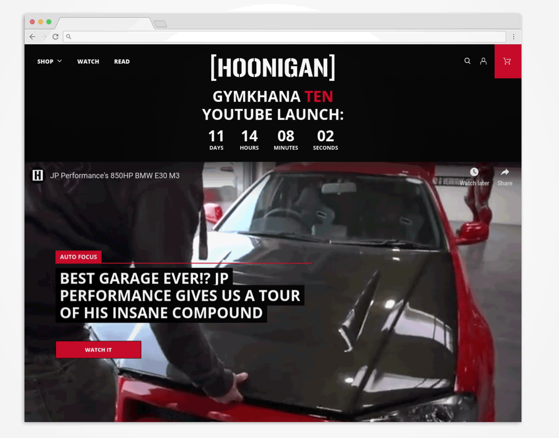The width and height of the screenshot is (559, 438).
Task: Click the video title JP Performance's 850HP BMW
Action: click(115, 176)
